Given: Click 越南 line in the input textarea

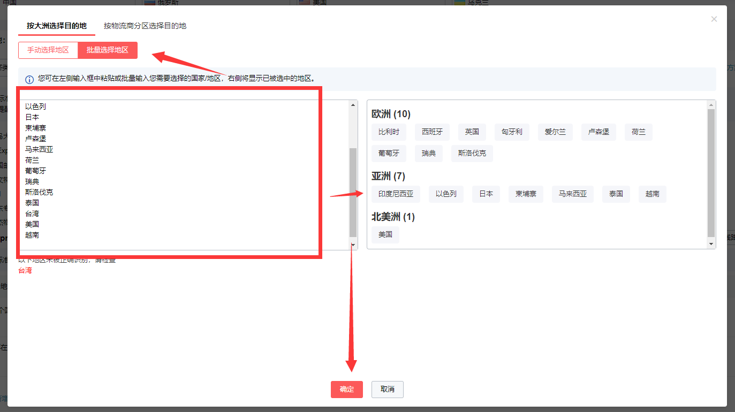Looking at the screenshot, I should click(32, 235).
